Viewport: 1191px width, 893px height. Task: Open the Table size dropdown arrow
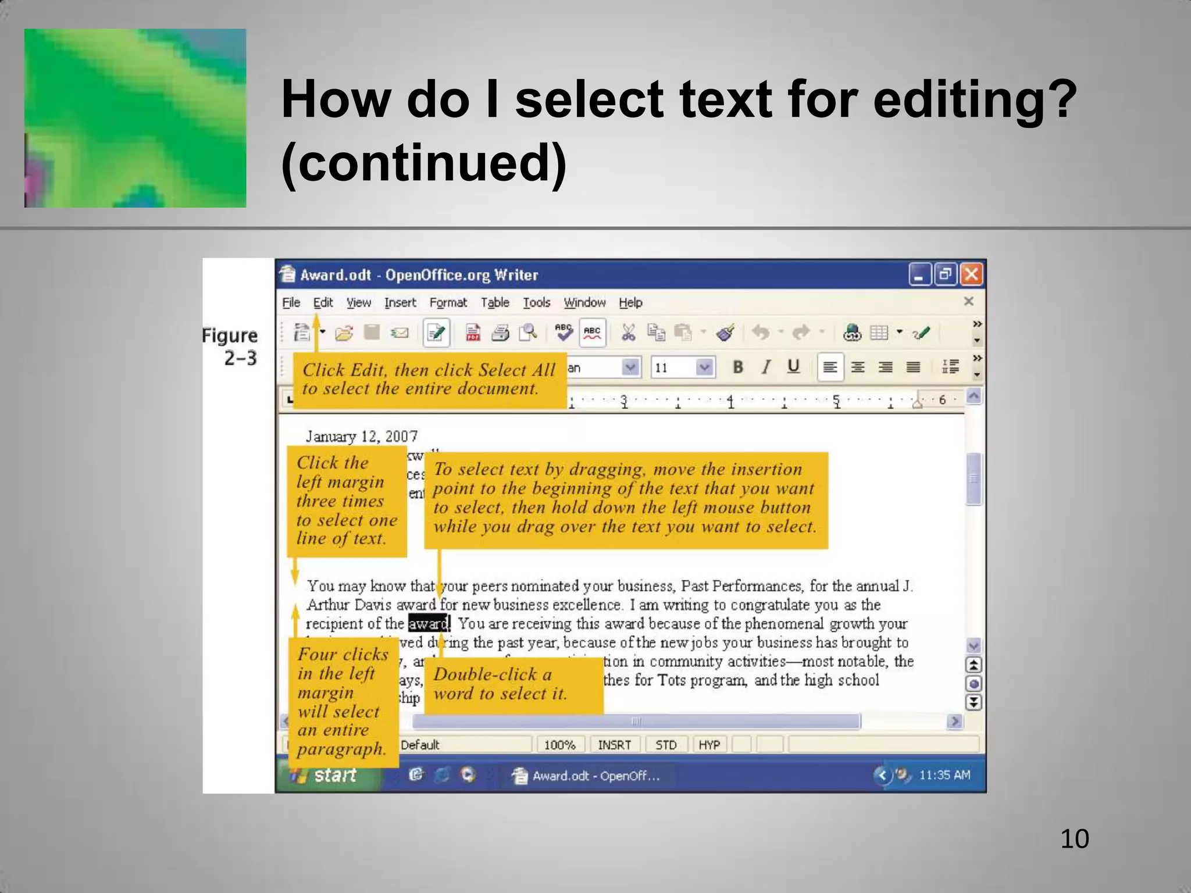point(900,333)
